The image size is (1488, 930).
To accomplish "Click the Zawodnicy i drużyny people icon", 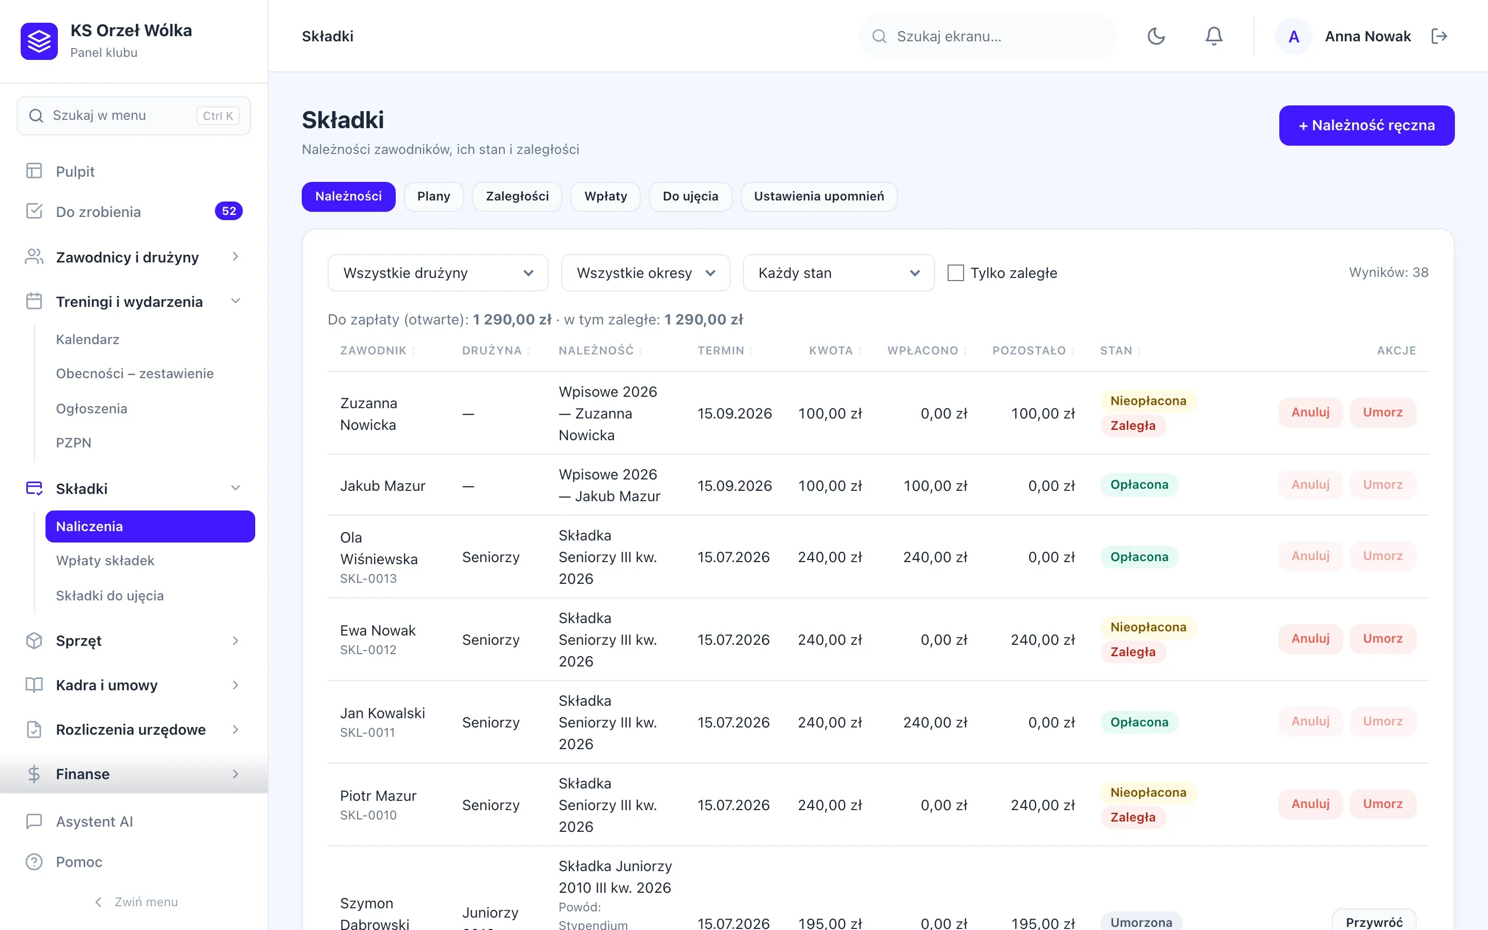I will pyautogui.click(x=34, y=256).
